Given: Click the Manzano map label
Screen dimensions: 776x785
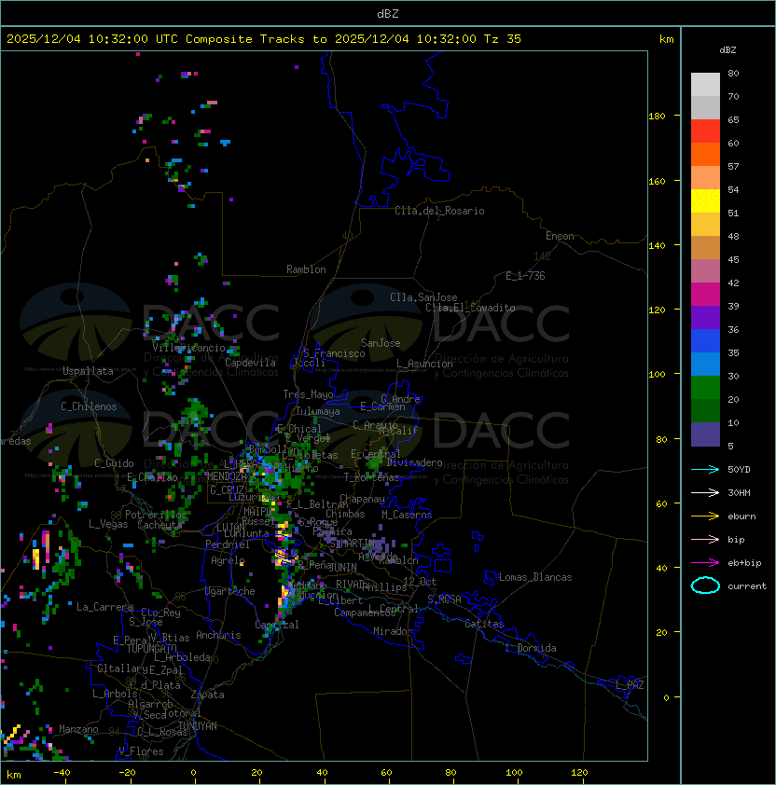Looking at the screenshot, I should [x=78, y=730].
